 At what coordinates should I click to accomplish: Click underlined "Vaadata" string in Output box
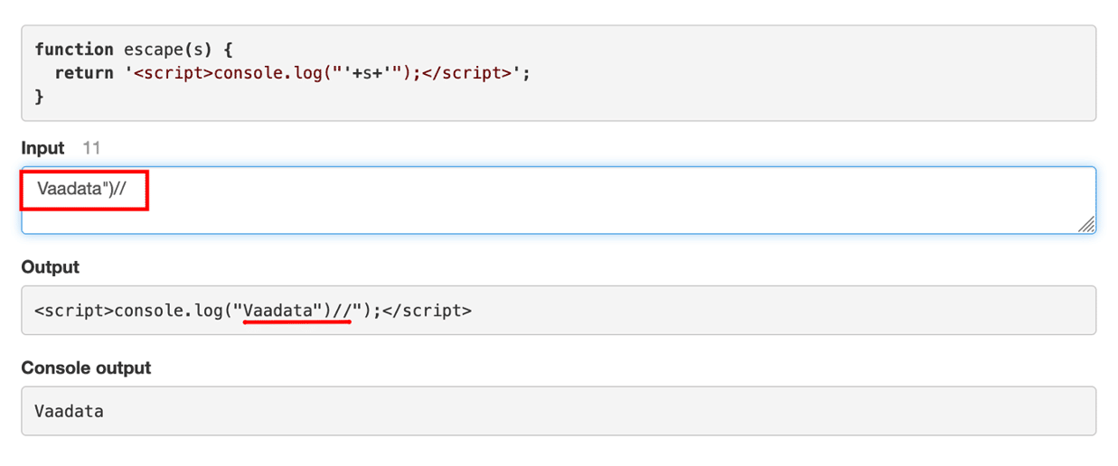(x=278, y=311)
